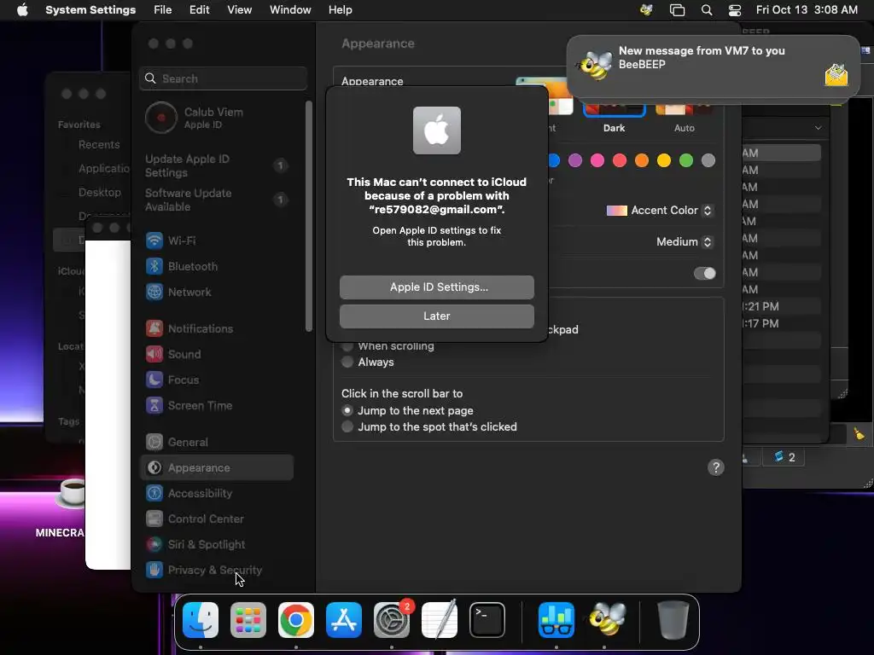Viewport: 874px width, 655px height.
Task: Open System Settings Dock icon with badge
Action: click(x=391, y=620)
